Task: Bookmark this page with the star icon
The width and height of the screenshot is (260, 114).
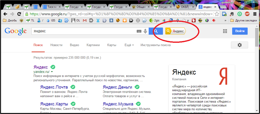Action: [x=217, y=14]
